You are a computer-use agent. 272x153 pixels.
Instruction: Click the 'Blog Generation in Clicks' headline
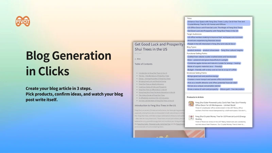tap(69, 63)
